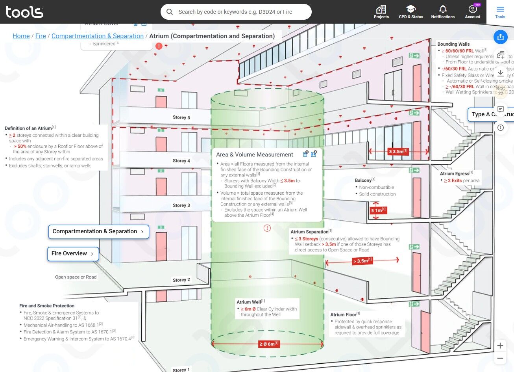Open the Tools hamburger menu
This screenshot has height=372, width=514.
pyautogui.click(x=500, y=12)
